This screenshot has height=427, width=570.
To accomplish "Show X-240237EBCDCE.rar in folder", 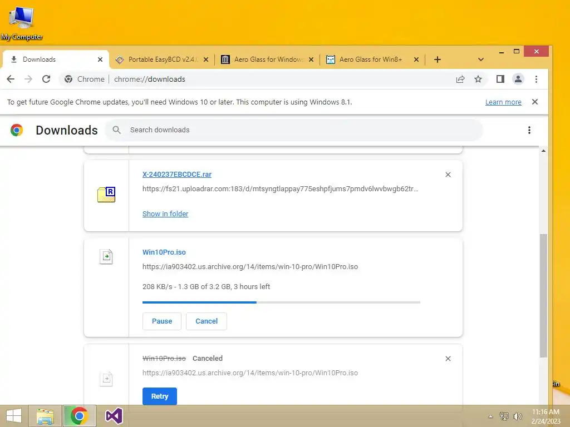I will pyautogui.click(x=165, y=214).
